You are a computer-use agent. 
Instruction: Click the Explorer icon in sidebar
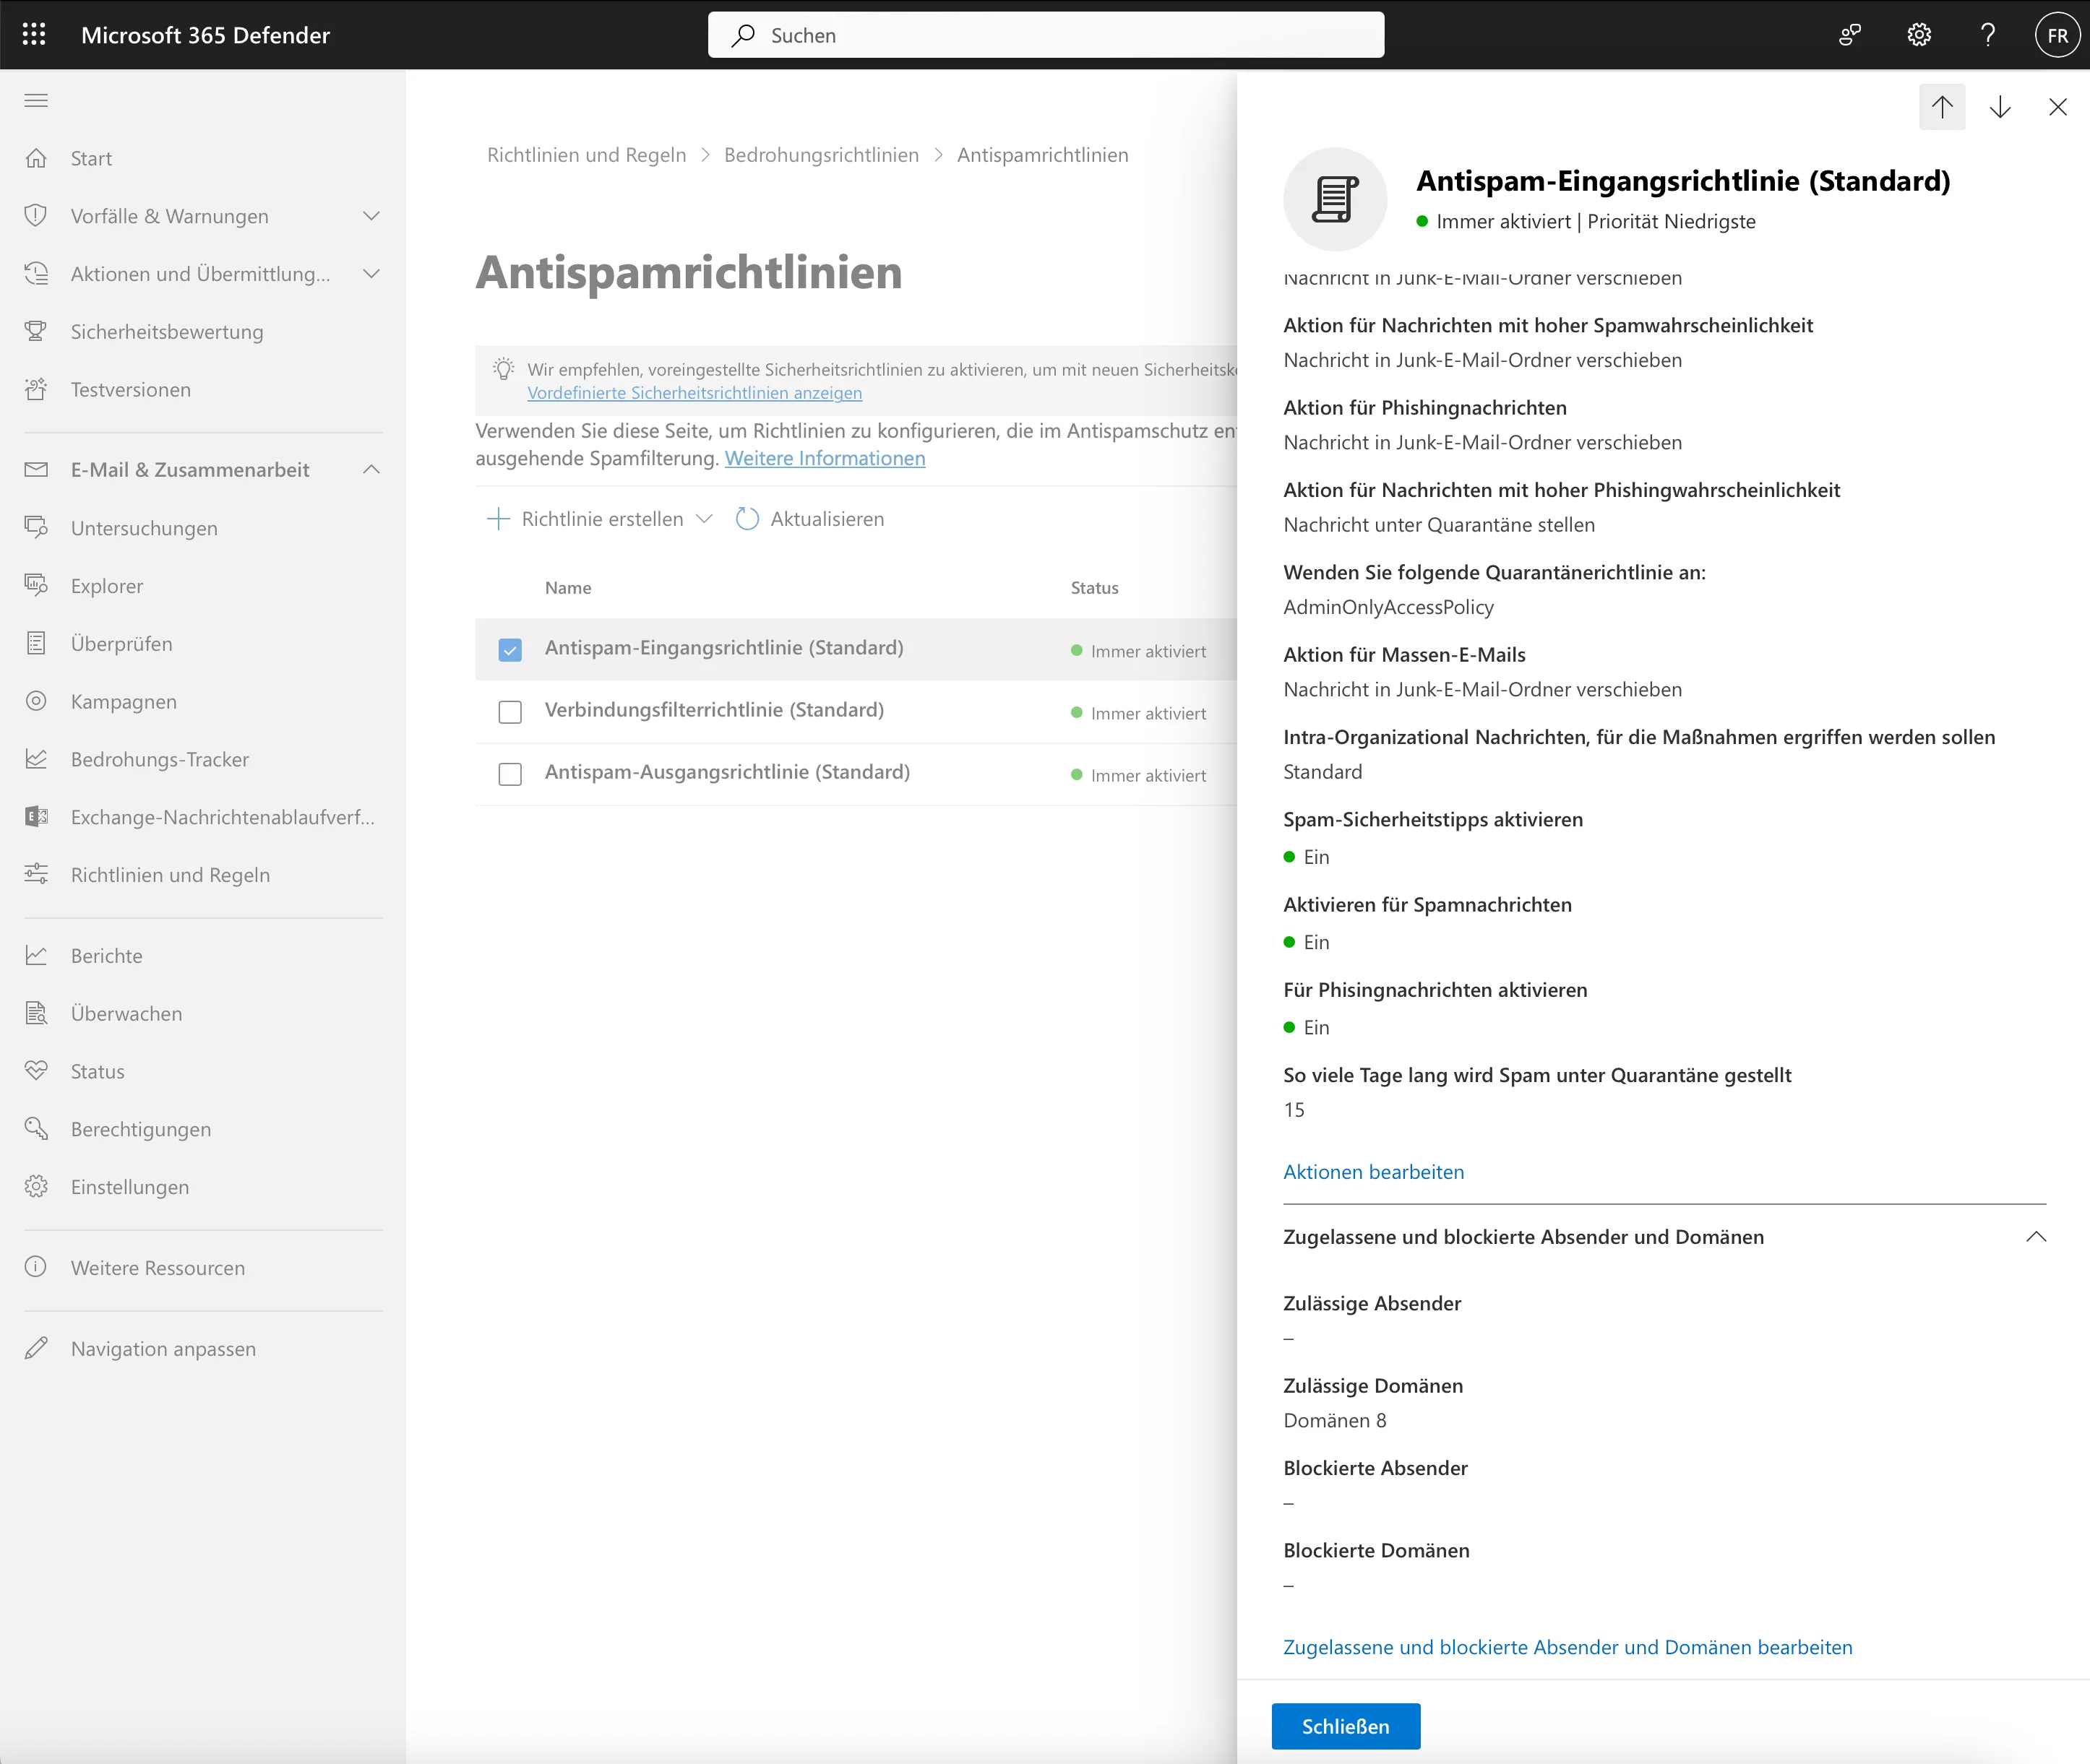pyautogui.click(x=36, y=585)
